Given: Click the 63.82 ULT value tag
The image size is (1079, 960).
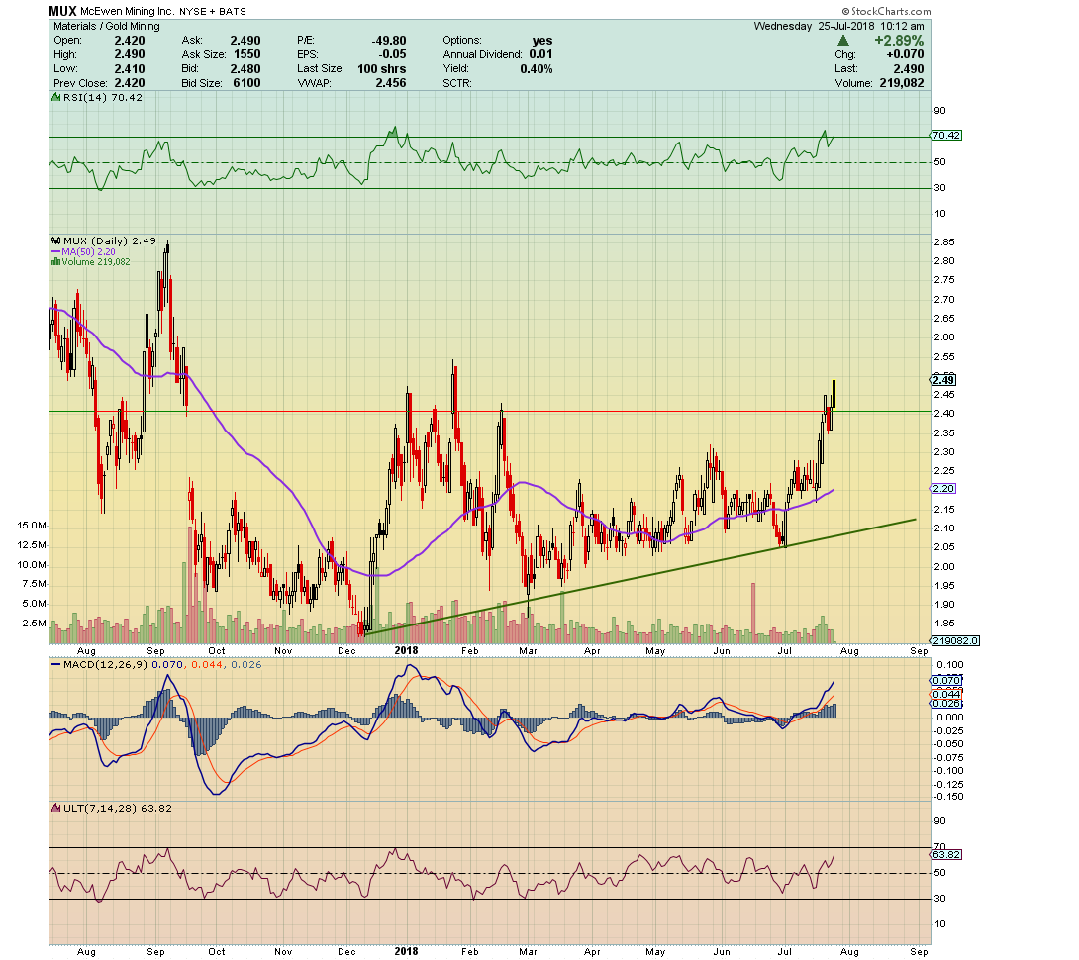Looking at the screenshot, I should coord(942,854).
